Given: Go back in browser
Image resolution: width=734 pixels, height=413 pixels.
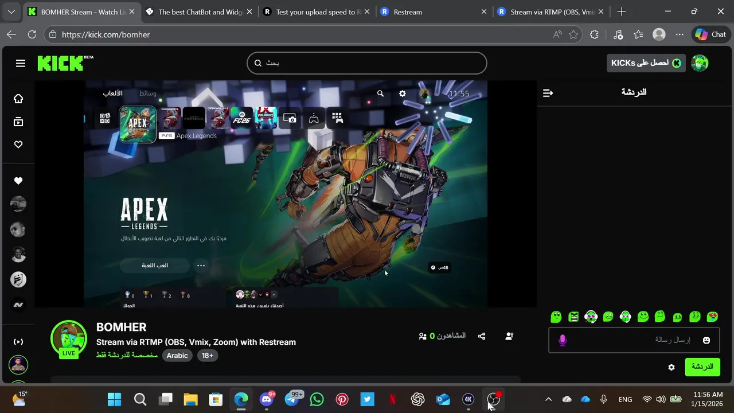Looking at the screenshot, I should click(11, 34).
